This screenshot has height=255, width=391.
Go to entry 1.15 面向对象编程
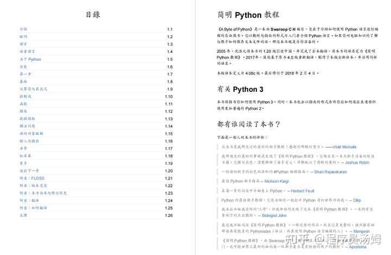pyautogui.click(x=31, y=134)
